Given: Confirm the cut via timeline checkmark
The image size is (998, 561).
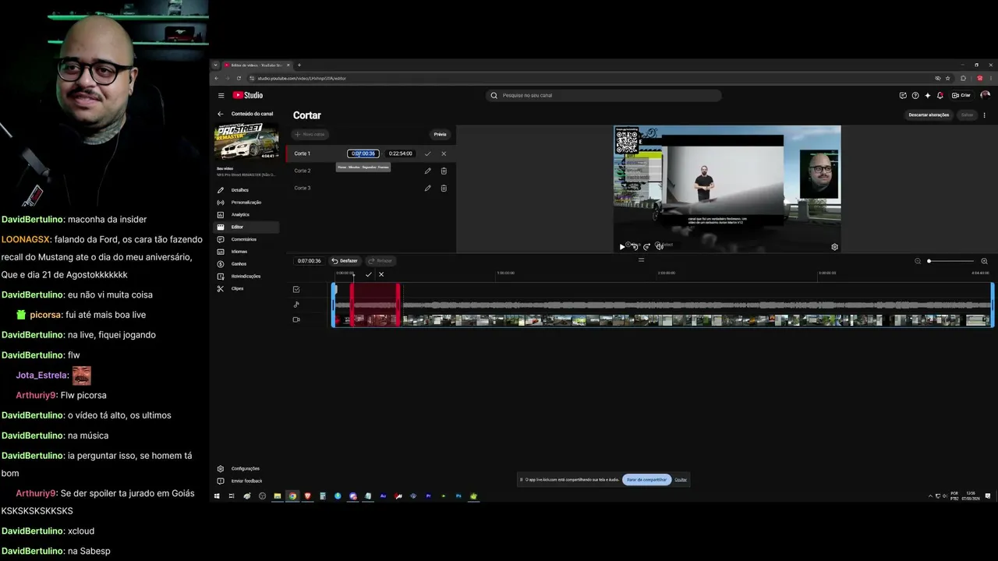Looking at the screenshot, I should [369, 274].
